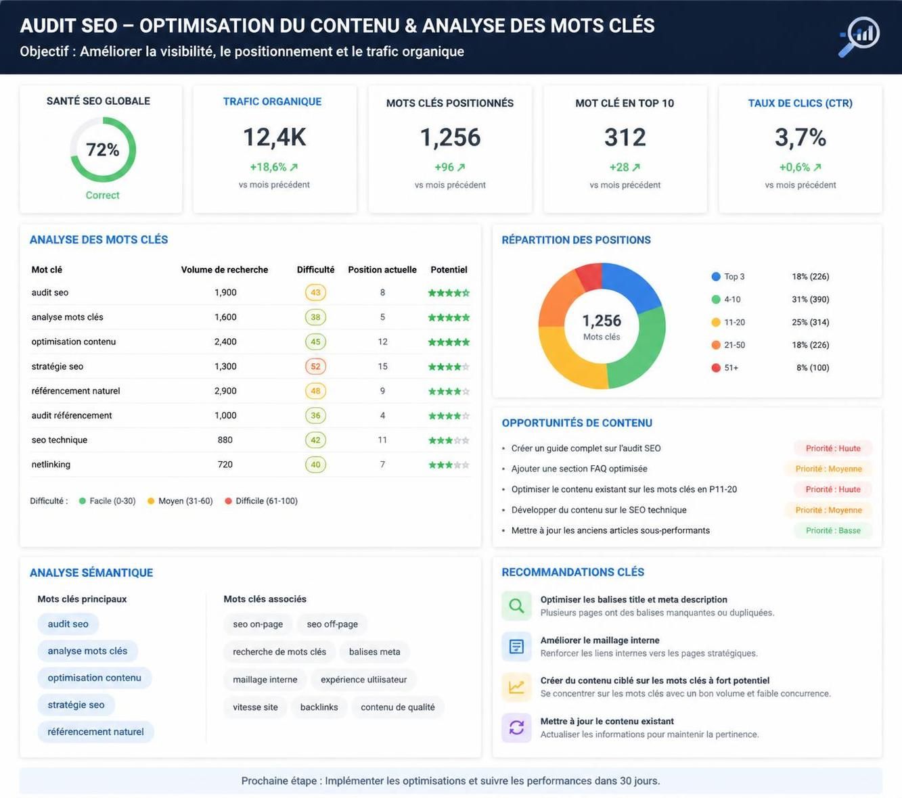Click the yellow 11-20 legend dot
The image size is (902, 798).
point(716,323)
